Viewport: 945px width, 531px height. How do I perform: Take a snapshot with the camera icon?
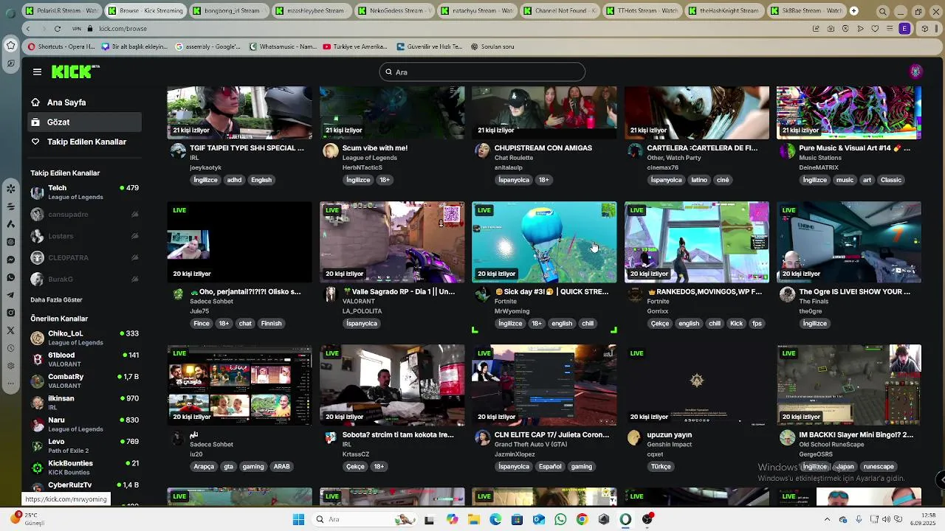coord(831,28)
